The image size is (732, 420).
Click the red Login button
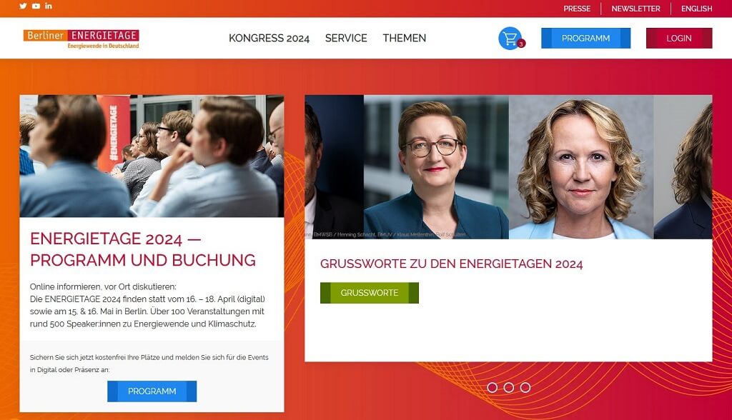tap(679, 39)
